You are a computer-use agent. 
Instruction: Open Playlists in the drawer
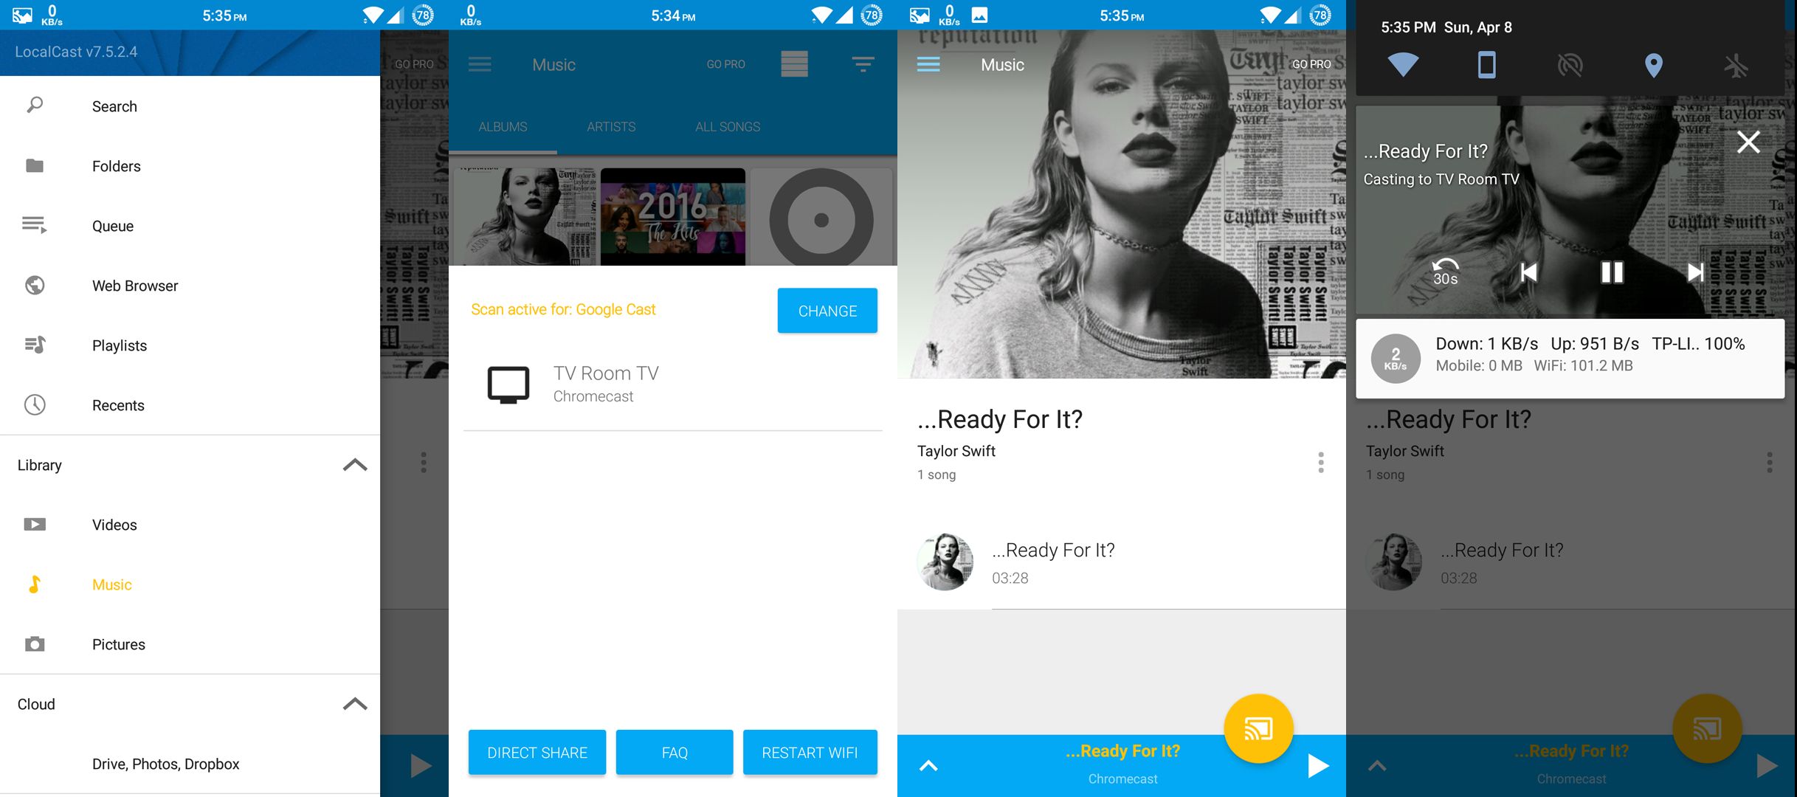point(190,345)
